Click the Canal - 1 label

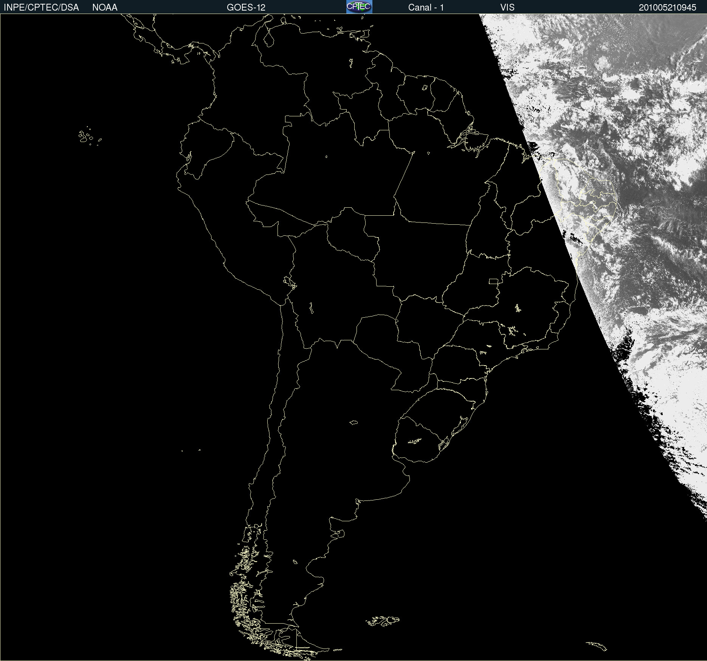[x=426, y=8]
